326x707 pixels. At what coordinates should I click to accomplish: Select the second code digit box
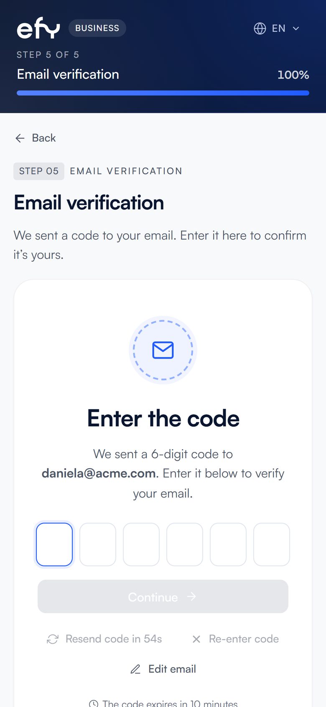click(98, 544)
